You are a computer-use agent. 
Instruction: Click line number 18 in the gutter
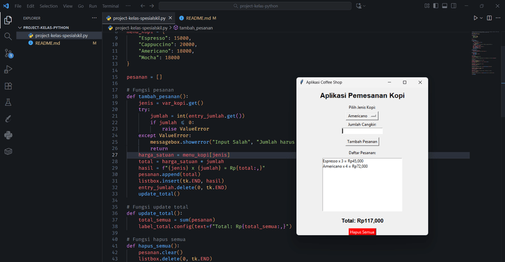[x=115, y=96]
